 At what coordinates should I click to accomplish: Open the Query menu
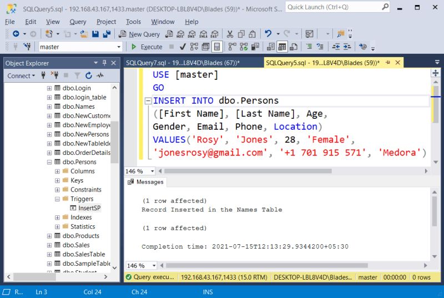point(78,22)
